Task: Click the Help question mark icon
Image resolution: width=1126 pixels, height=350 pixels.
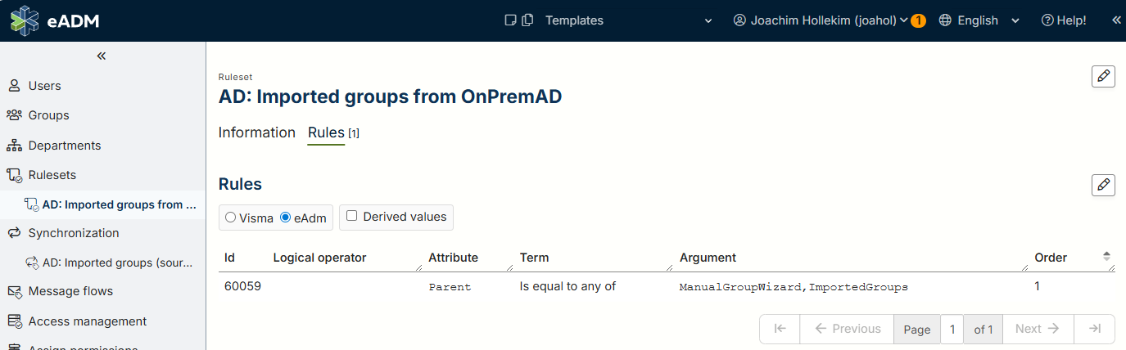Action: coord(1047,20)
